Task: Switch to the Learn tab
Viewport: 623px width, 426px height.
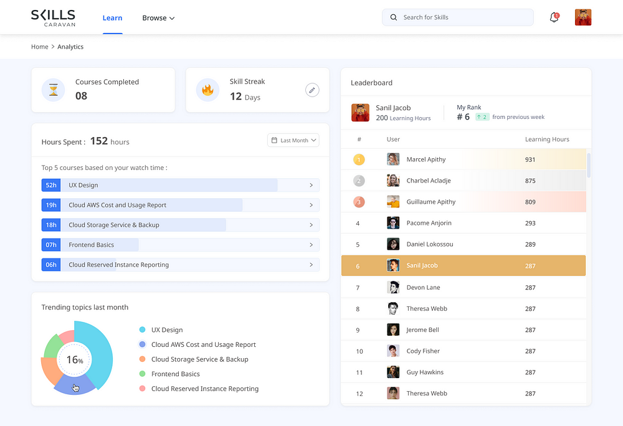Action: pos(112,18)
